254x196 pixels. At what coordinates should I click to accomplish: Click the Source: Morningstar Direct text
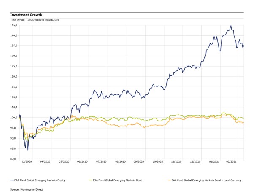27,189
